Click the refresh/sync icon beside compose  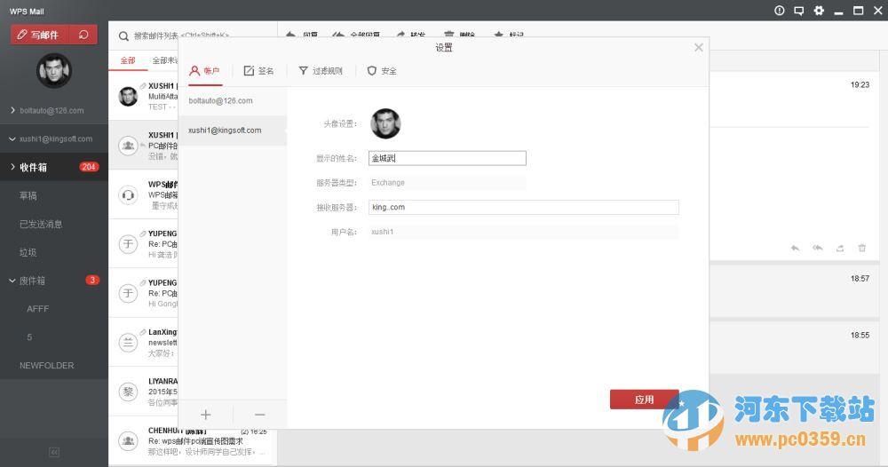coord(83,35)
